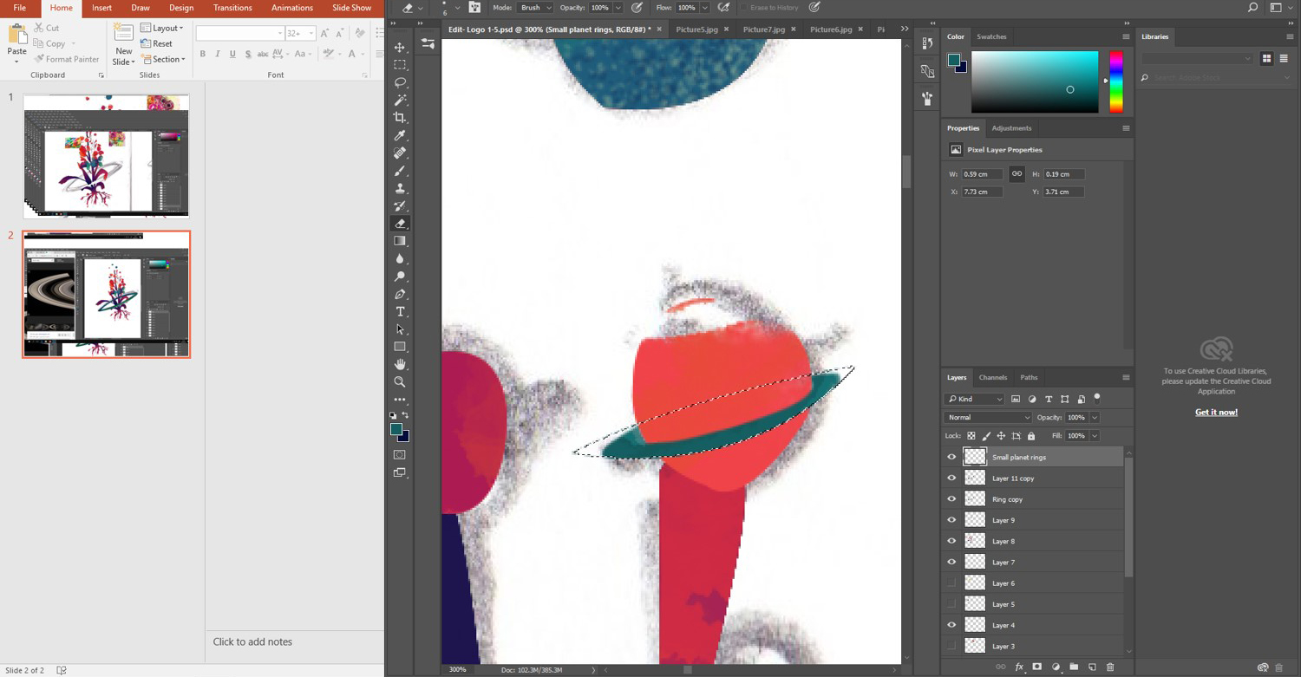1301x677 pixels.
Task: Select the Hand tool
Action: tap(400, 364)
